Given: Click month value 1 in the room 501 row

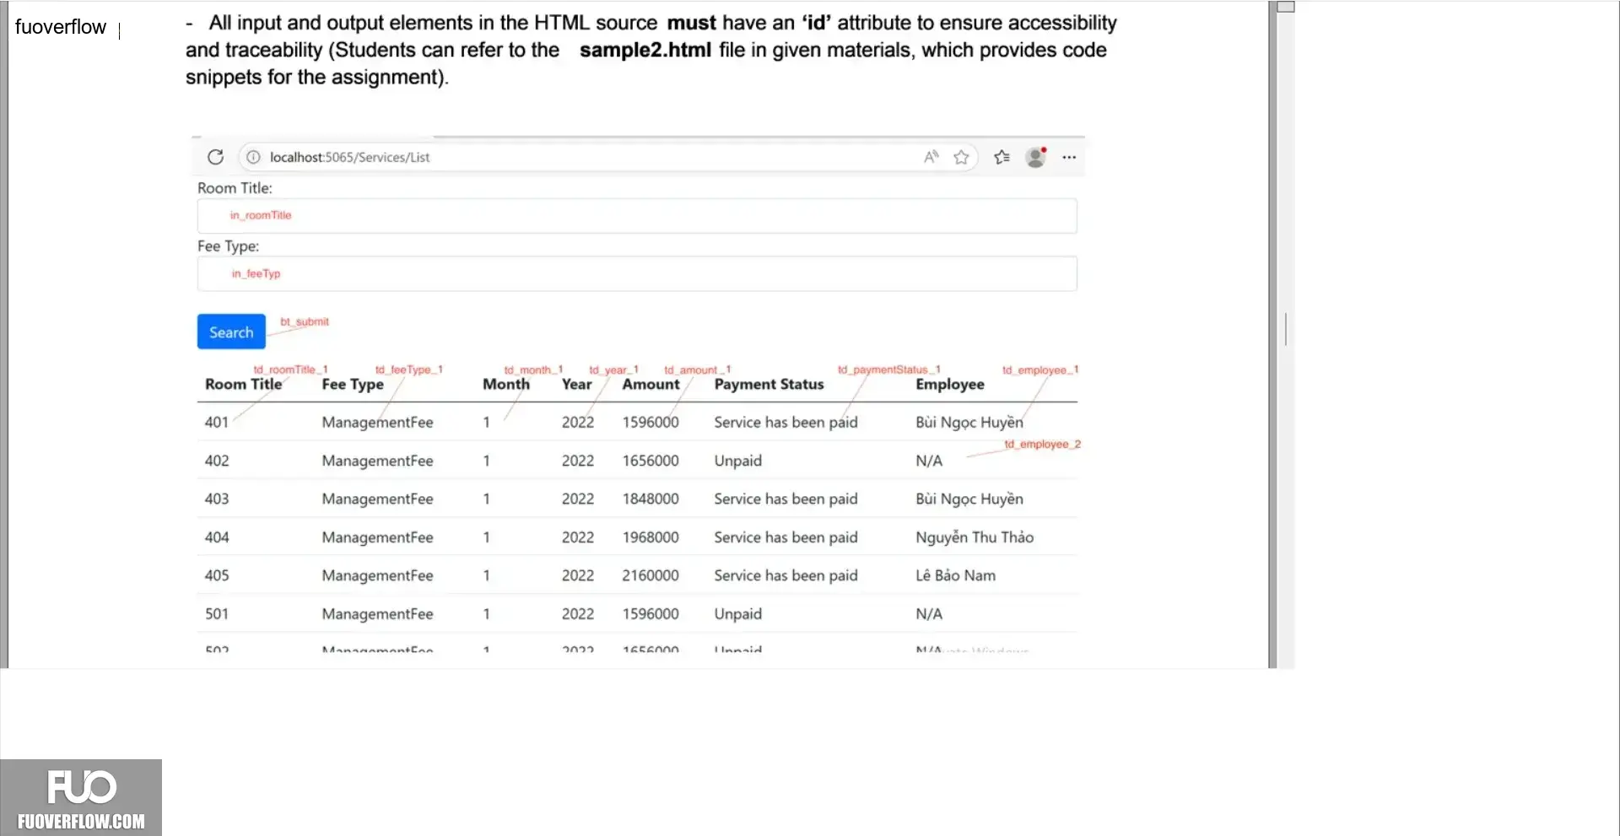Looking at the screenshot, I should point(487,614).
